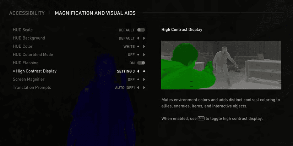Click left arrow for HUD Background
The width and height of the screenshot is (293, 146).
pyautogui.click(x=138, y=38)
